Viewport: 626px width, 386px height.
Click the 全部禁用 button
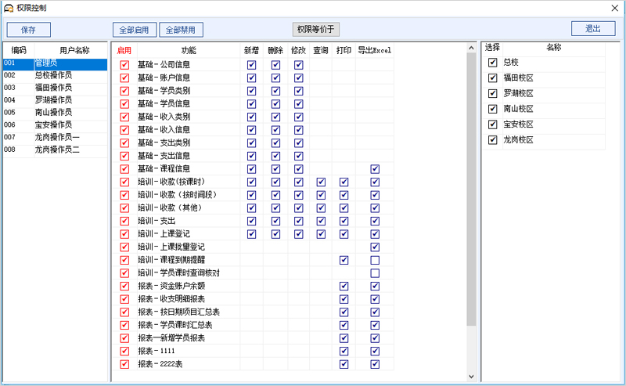tap(182, 30)
